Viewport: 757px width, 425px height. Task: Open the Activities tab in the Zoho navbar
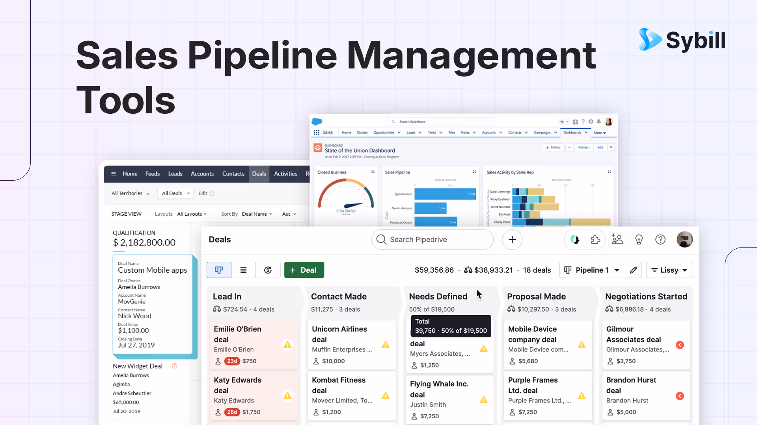[x=285, y=174]
